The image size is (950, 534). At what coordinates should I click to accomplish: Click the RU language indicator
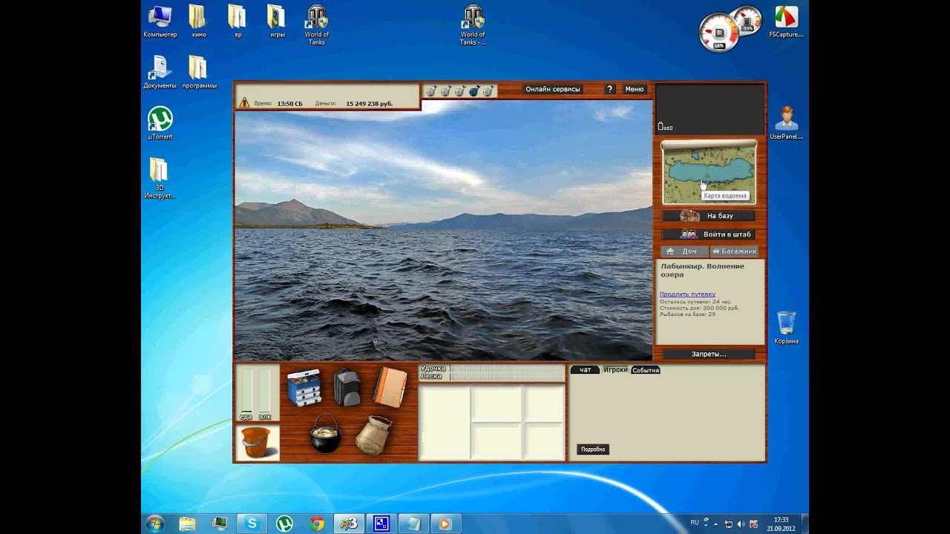(x=695, y=522)
